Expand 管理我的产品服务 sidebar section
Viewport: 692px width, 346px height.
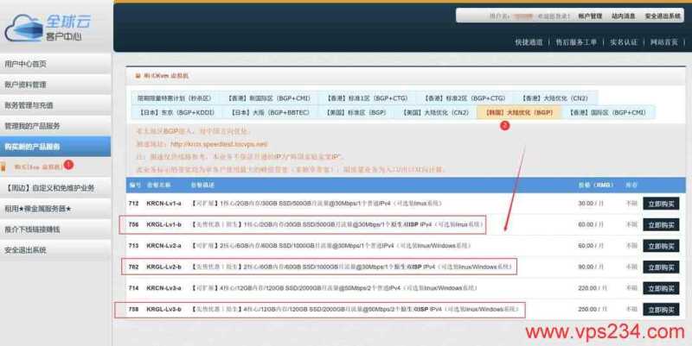click(31, 125)
